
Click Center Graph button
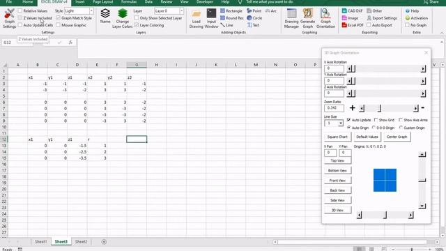pos(397,137)
